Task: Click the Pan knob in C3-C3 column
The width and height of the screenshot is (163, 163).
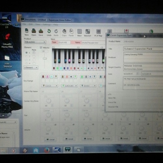Action: 49,115
